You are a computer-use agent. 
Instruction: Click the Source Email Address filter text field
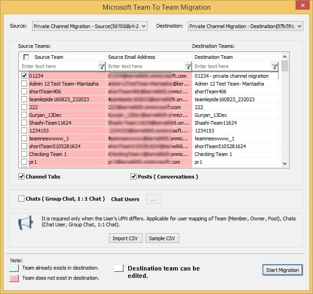pyautogui.click(x=145, y=66)
